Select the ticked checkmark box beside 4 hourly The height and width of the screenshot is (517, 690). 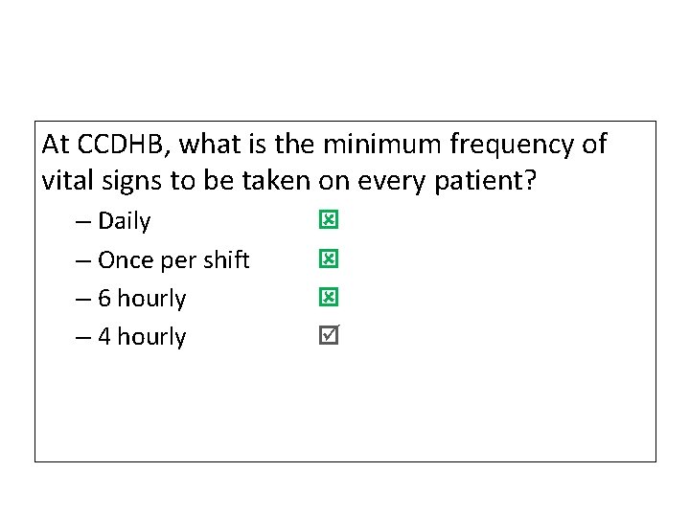(x=329, y=336)
